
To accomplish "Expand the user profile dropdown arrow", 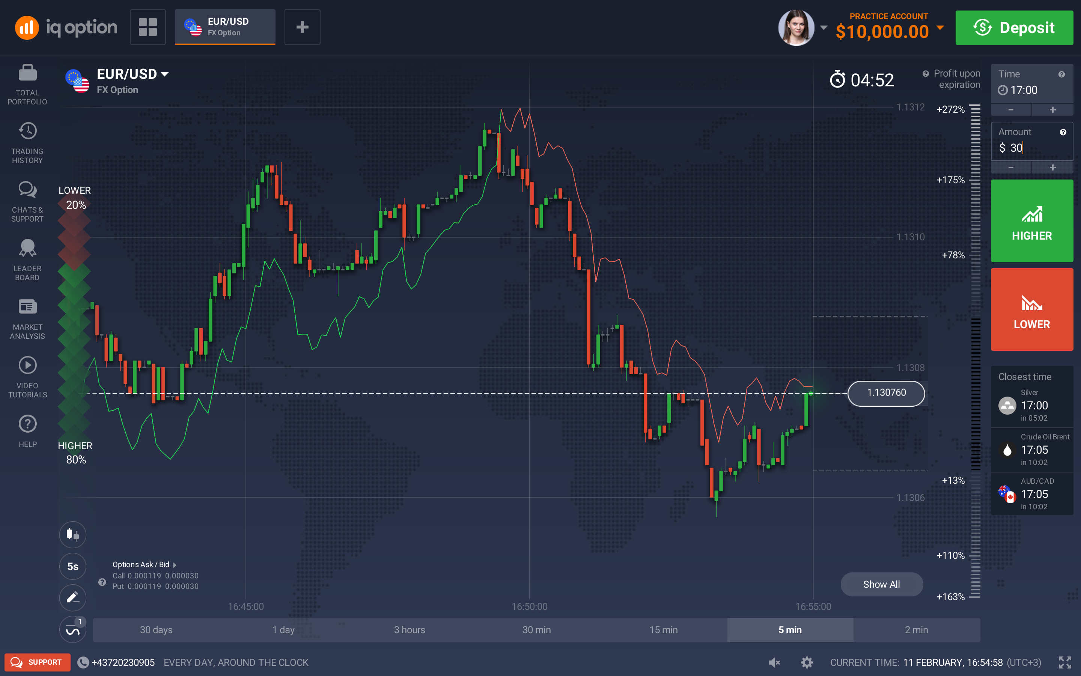I will click(824, 28).
